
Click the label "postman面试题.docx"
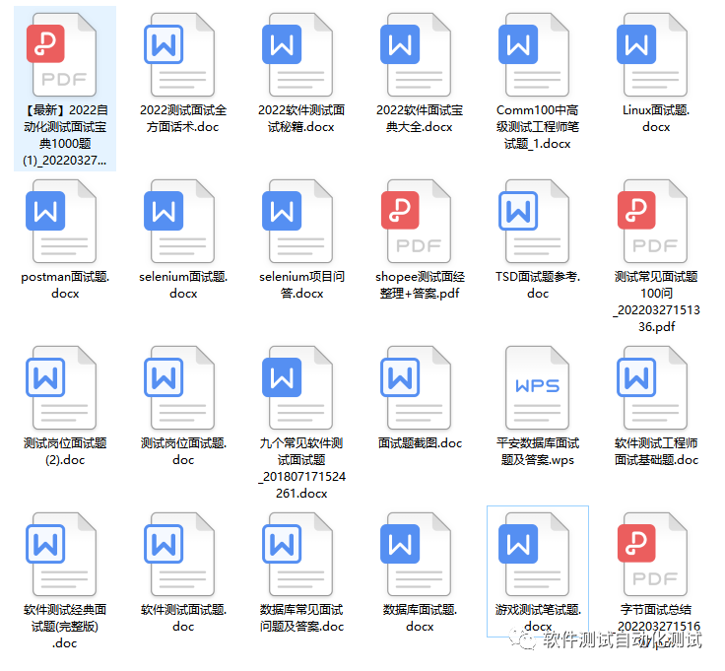tap(65, 285)
